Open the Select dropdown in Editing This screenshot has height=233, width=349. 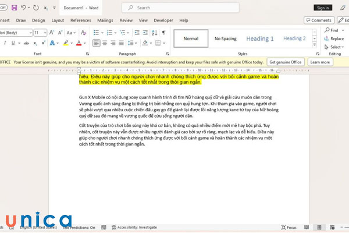coord(334,47)
